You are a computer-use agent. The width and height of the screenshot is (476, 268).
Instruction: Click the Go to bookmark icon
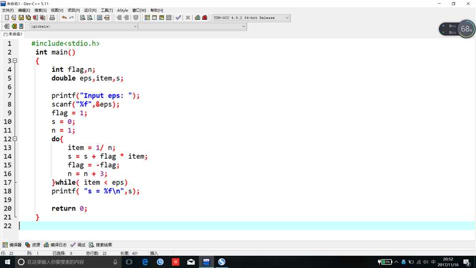click(x=21, y=26)
